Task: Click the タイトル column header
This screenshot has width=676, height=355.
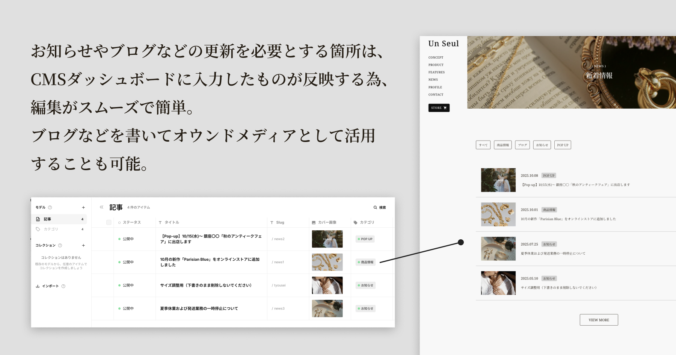Action: [169, 222]
